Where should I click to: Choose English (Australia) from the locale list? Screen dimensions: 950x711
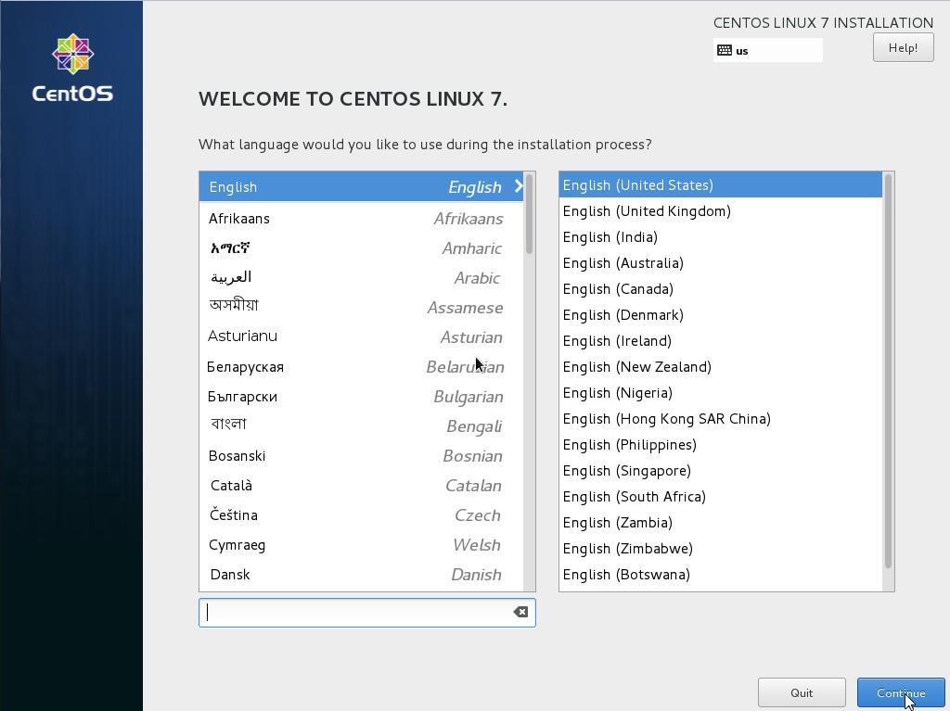pyautogui.click(x=623, y=262)
